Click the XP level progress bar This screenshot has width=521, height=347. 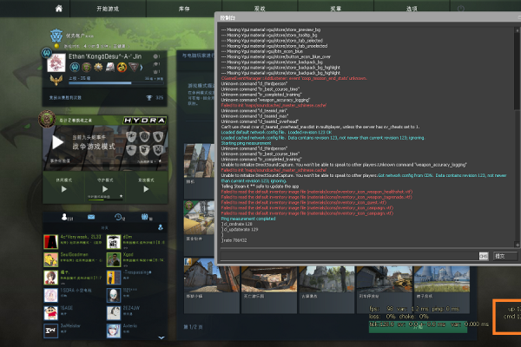pyautogui.click(x=116, y=83)
